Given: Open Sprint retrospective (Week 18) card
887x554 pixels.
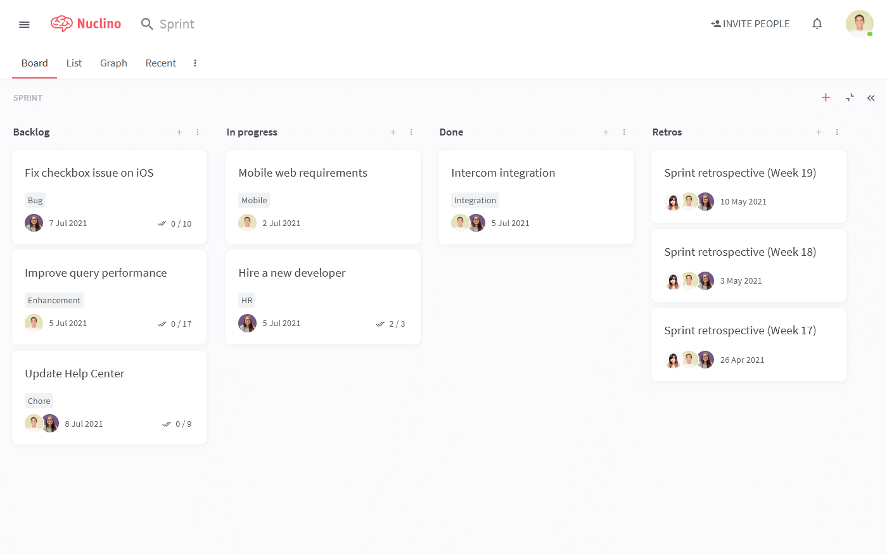Looking at the screenshot, I should 749,265.
